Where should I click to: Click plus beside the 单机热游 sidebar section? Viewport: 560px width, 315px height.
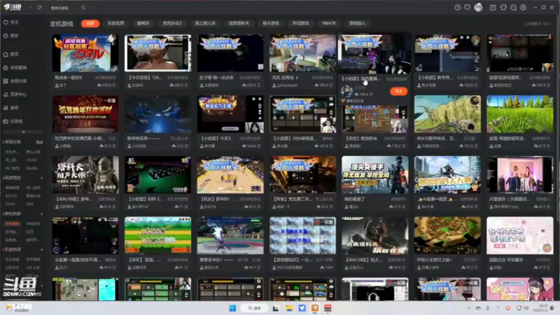[41, 214]
